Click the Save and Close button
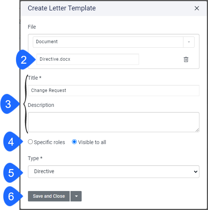The width and height of the screenshot is (208, 210). click(x=49, y=196)
